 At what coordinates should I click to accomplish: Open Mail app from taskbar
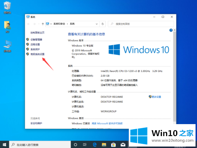(x=123, y=145)
